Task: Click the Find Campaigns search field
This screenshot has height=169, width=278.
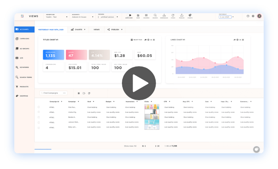Action: [53, 93]
